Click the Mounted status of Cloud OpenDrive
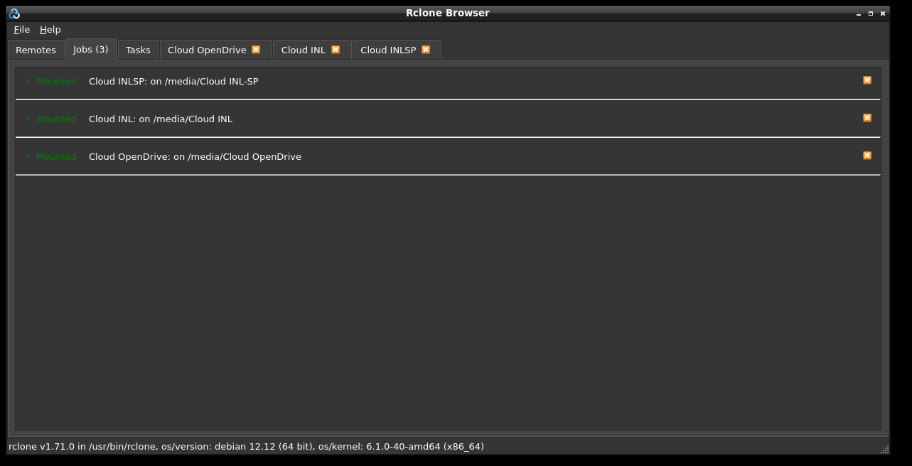Screen dimensions: 912x466 click(x=56, y=156)
